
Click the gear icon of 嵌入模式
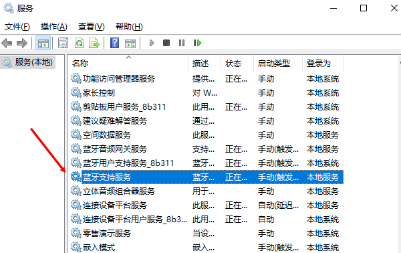point(76,248)
